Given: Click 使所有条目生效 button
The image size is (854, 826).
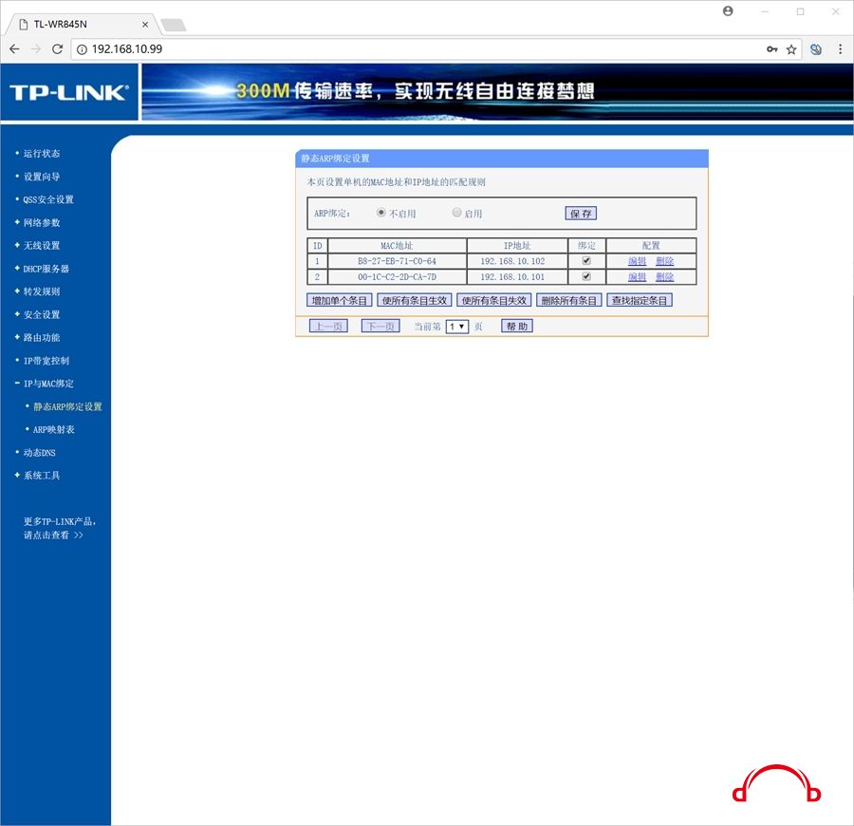Looking at the screenshot, I should click(415, 300).
